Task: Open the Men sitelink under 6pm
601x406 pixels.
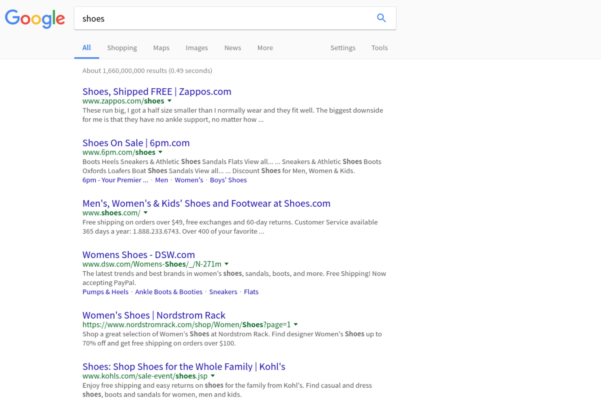Action: (x=162, y=180)
